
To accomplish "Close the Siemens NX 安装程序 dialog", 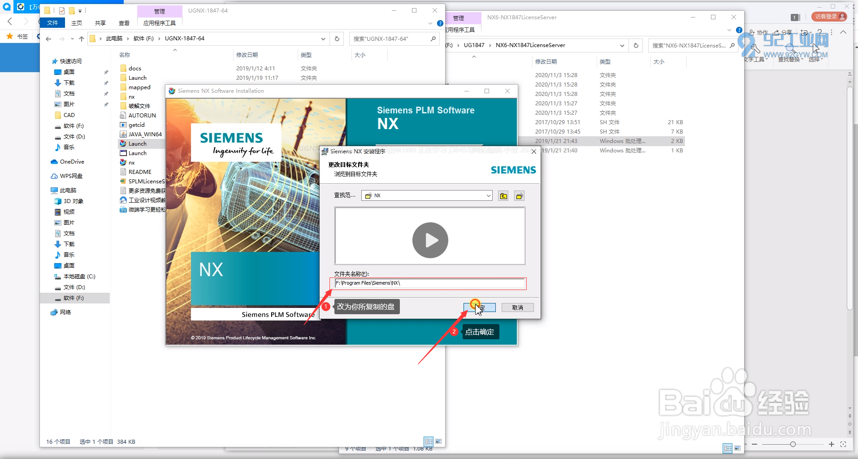I will coord(533,152).
